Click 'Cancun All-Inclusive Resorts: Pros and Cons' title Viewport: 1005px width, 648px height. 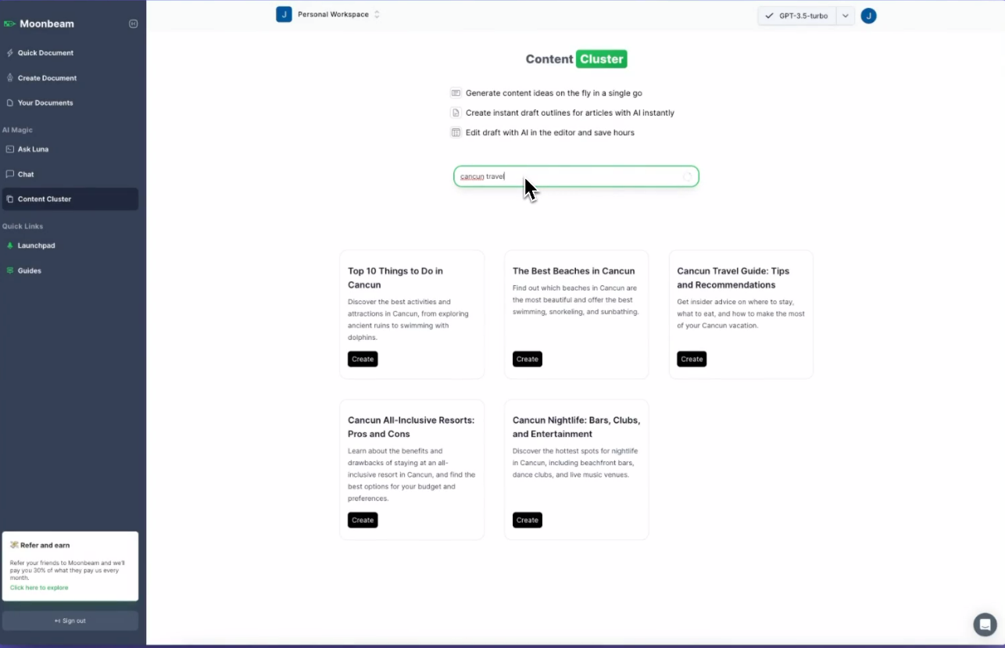(411, 427)
